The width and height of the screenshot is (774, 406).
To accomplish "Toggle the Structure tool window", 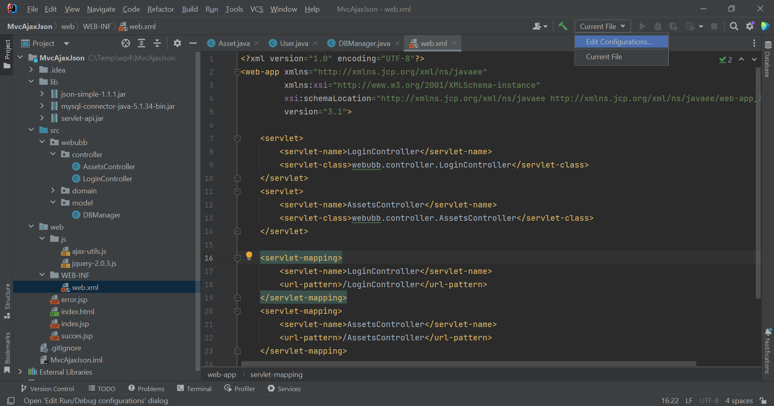I will 7,300.
